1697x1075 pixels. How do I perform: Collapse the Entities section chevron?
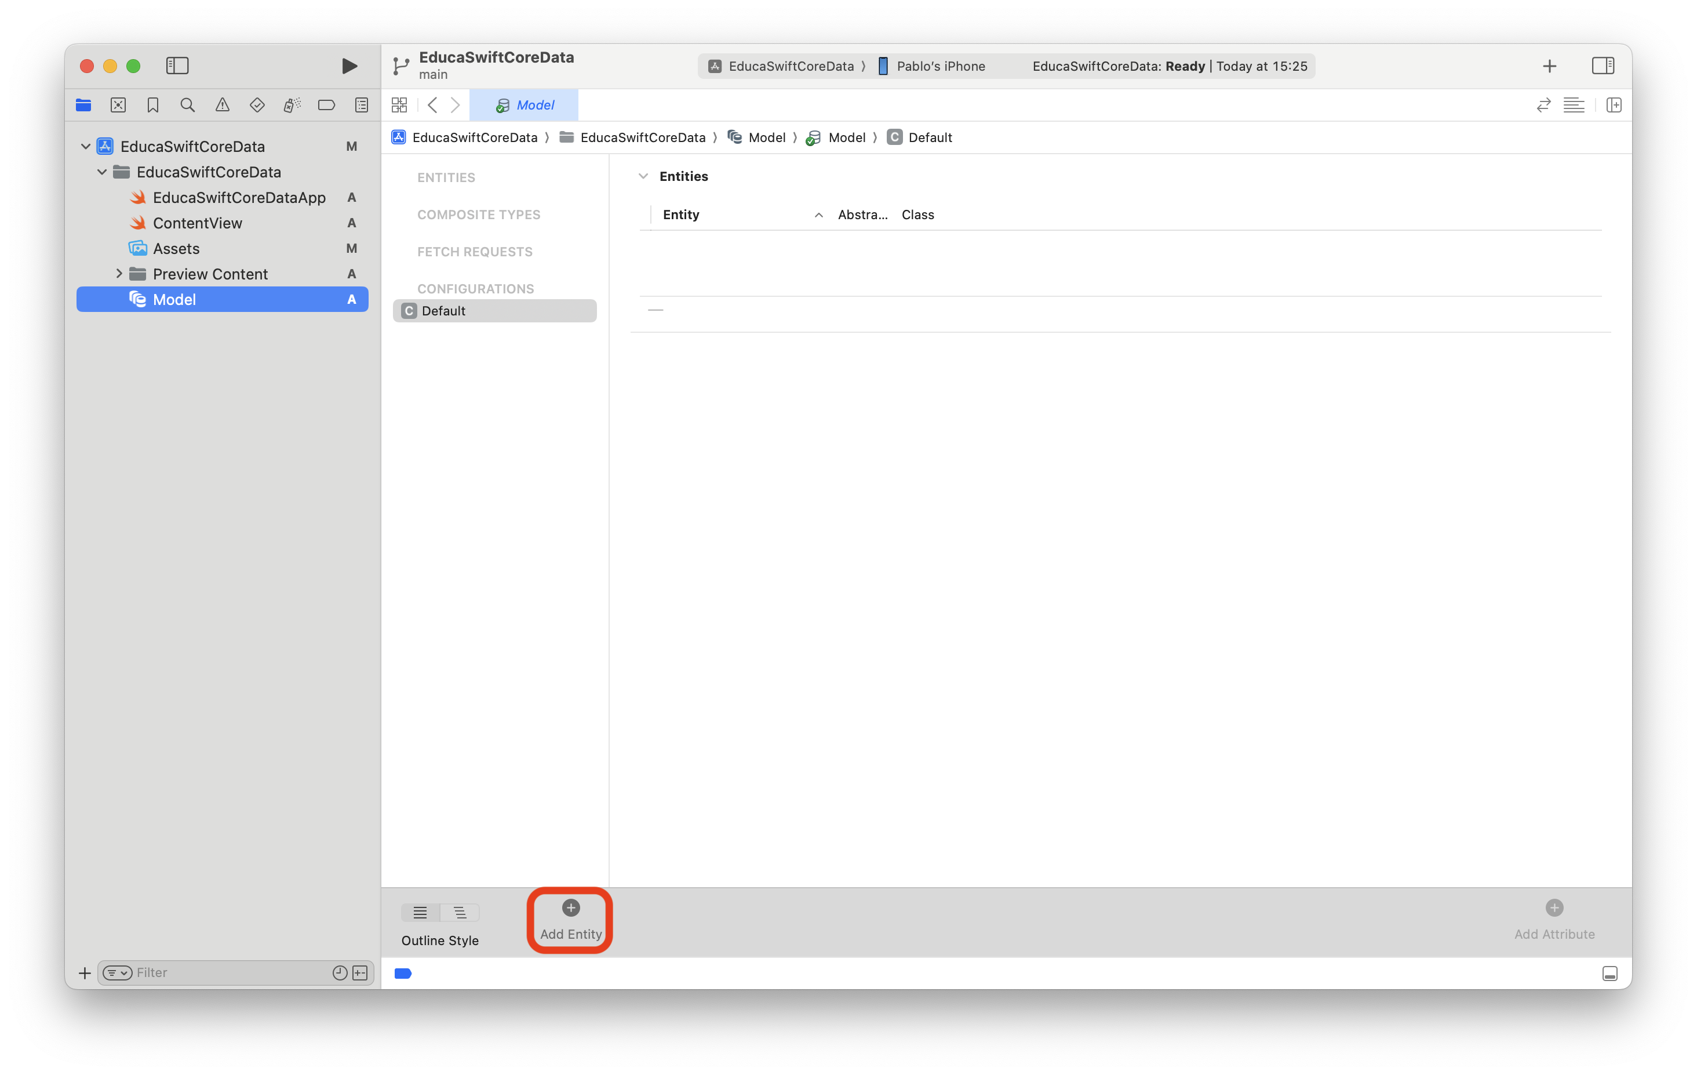[x=643, y=176]
